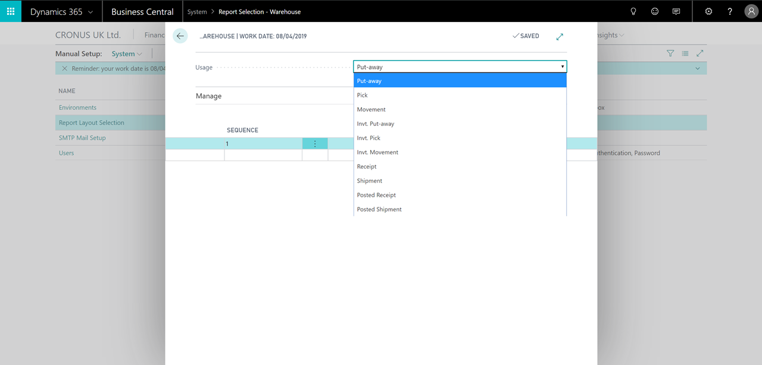Open the Manage menu
This screenshot has width=762, height=365.
pos(209,96)
